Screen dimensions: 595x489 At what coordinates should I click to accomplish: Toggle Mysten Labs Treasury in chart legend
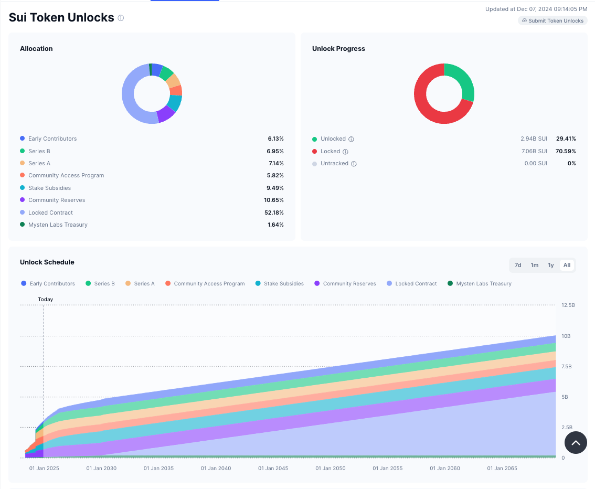(x=480, y=283)
